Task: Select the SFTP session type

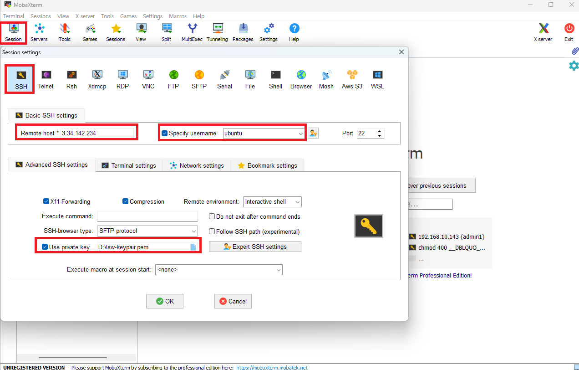Action: 199,79
